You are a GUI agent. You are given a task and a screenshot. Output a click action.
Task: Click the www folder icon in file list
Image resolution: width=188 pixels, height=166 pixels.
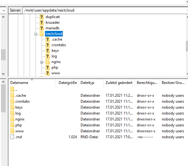12,131
